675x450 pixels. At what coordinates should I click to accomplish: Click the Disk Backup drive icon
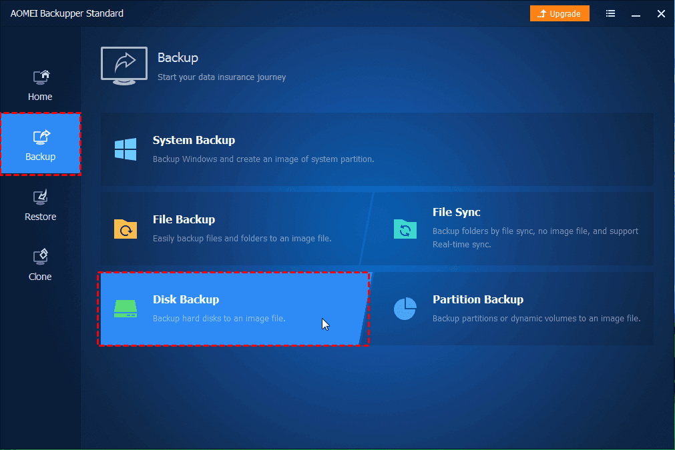[124, 308]
